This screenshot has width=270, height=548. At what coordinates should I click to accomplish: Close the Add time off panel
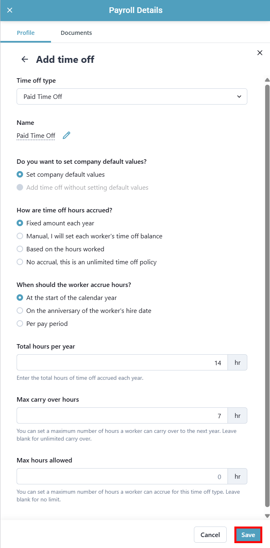(x=260, y=53)
